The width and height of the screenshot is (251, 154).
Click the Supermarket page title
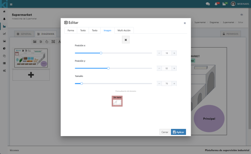tap(22, 15)
